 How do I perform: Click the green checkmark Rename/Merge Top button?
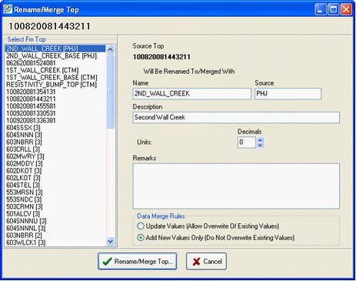pos(137,261)
